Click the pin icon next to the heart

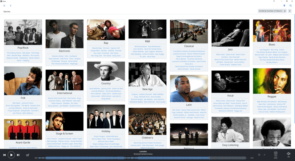click(264, 155)
